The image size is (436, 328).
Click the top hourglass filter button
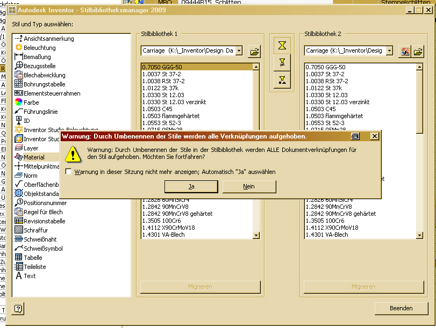point(282,45)
